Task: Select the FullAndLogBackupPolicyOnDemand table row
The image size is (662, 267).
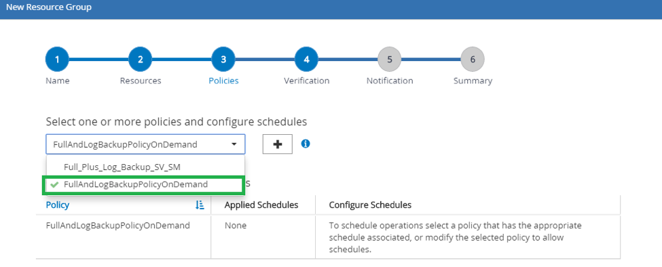Action: pos(329,237)
